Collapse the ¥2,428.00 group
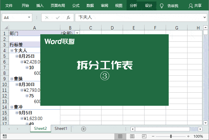209x140 pixels. [22, 62]
